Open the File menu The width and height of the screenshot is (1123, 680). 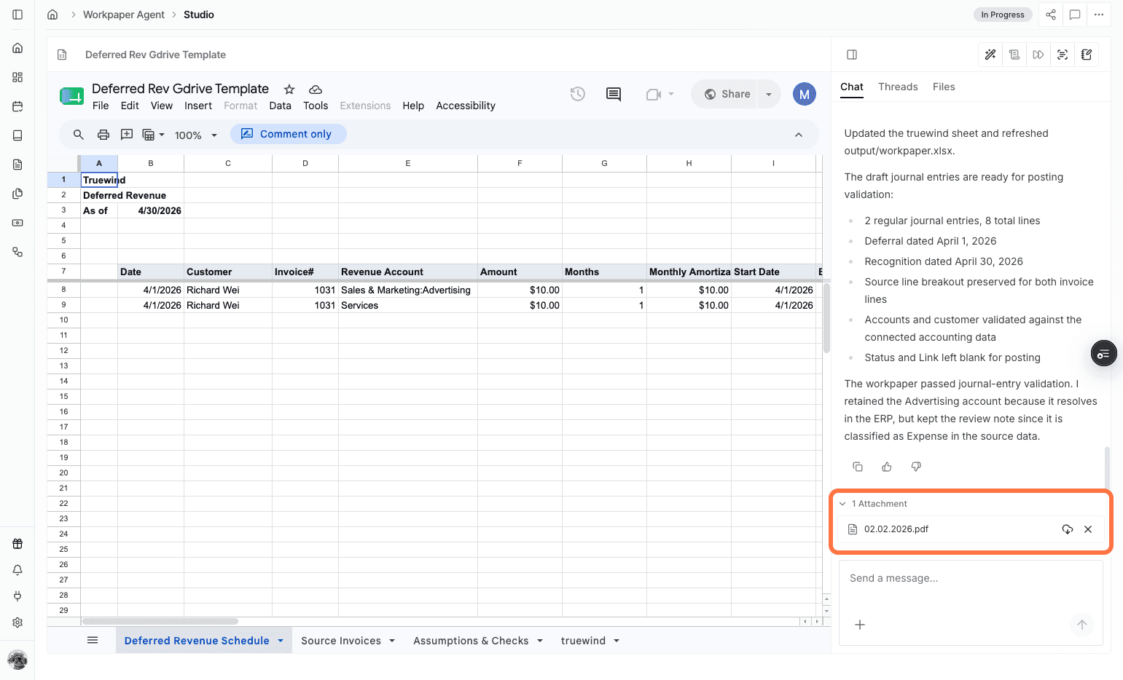[101, 106]
